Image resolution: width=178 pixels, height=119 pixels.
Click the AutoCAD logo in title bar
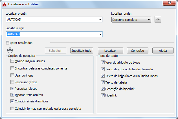[x=5, y=4]
